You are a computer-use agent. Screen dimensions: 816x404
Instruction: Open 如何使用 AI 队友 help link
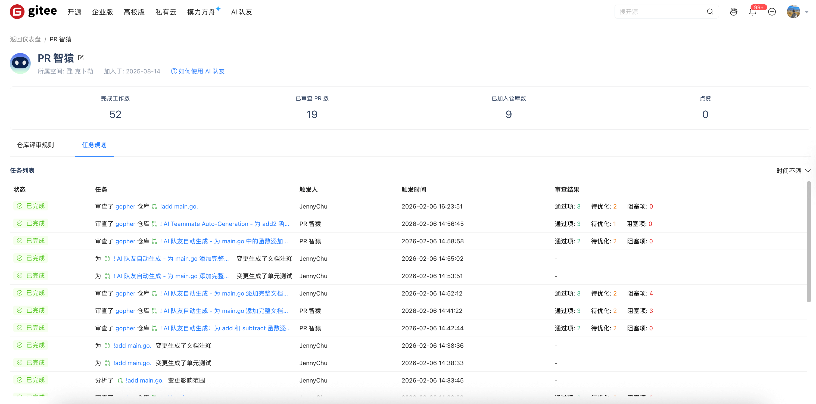pyautogui.click(x=198, y=71)
